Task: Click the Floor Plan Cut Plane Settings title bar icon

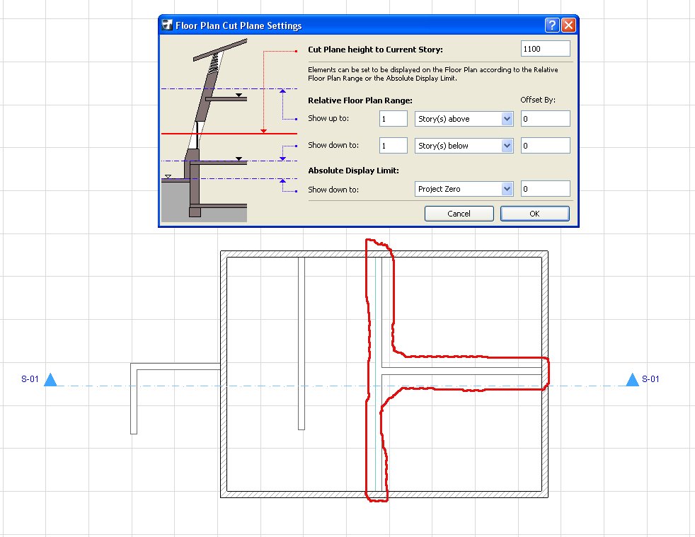Action: [167, 25]
